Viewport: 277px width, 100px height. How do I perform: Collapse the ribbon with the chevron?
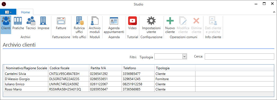274,12
